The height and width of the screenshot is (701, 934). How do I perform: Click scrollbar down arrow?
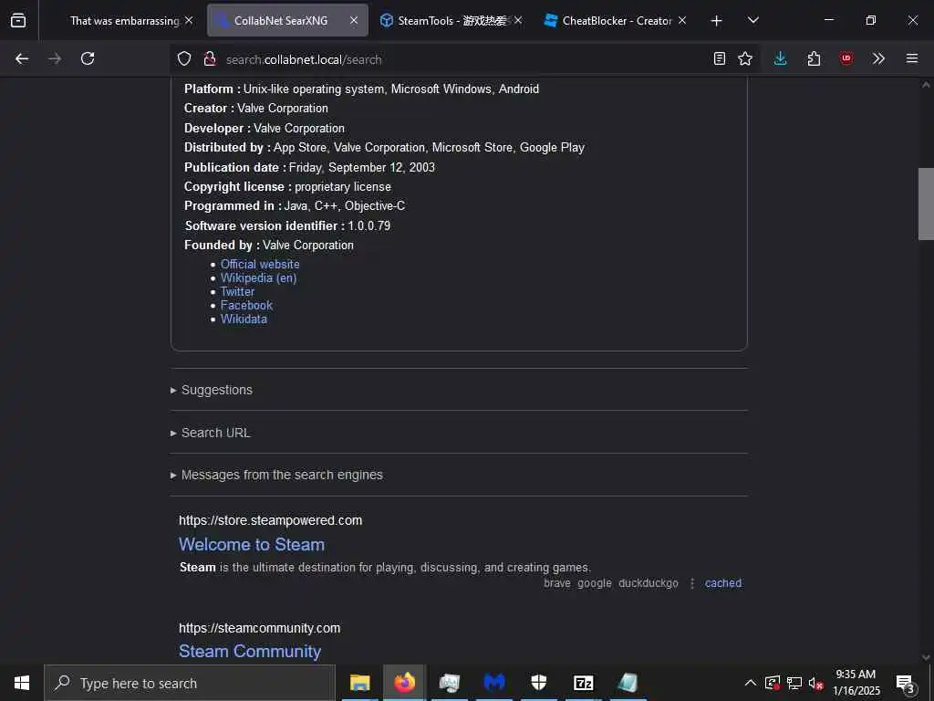[926, 657]
